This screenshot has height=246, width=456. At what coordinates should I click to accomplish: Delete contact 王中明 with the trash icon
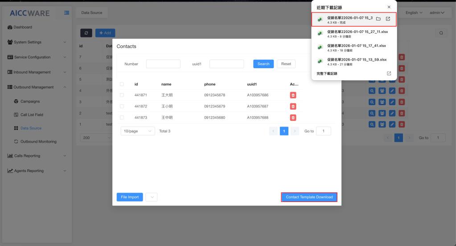[293, 118]
